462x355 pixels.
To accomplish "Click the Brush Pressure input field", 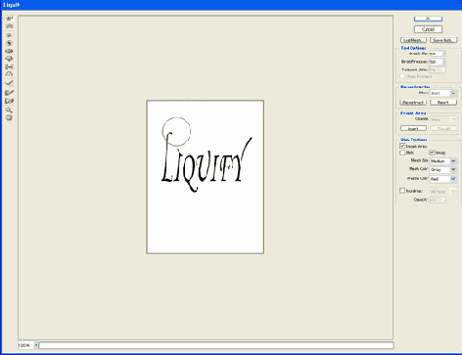I will click(436, 62).
